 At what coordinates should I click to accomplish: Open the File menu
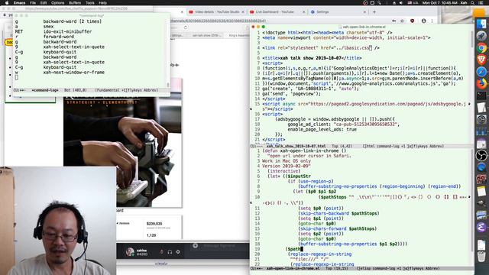pos(33,3)
